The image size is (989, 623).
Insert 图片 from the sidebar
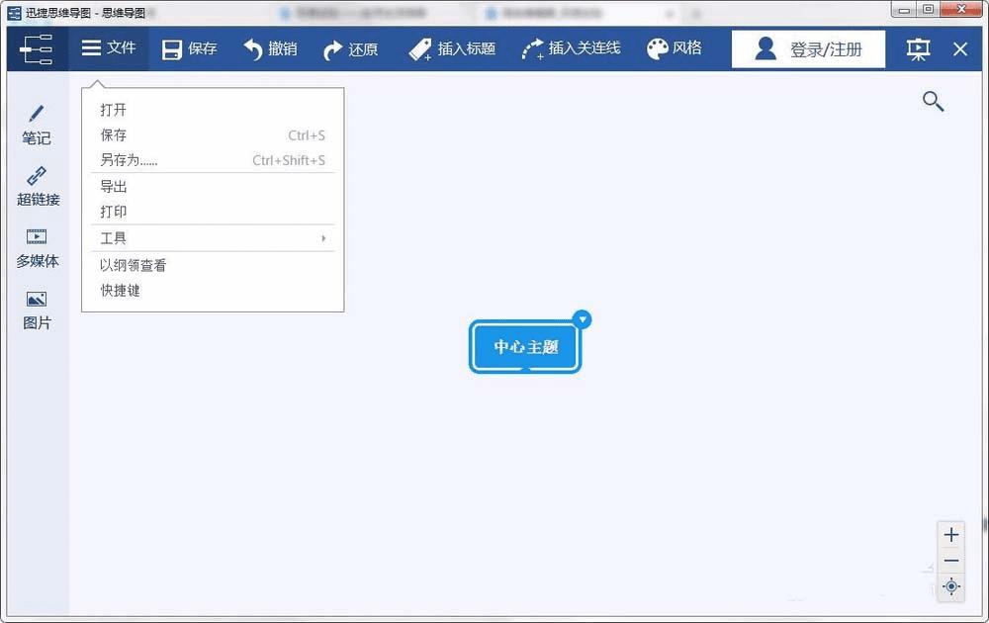pyautogui.click(x=37, y=311)
